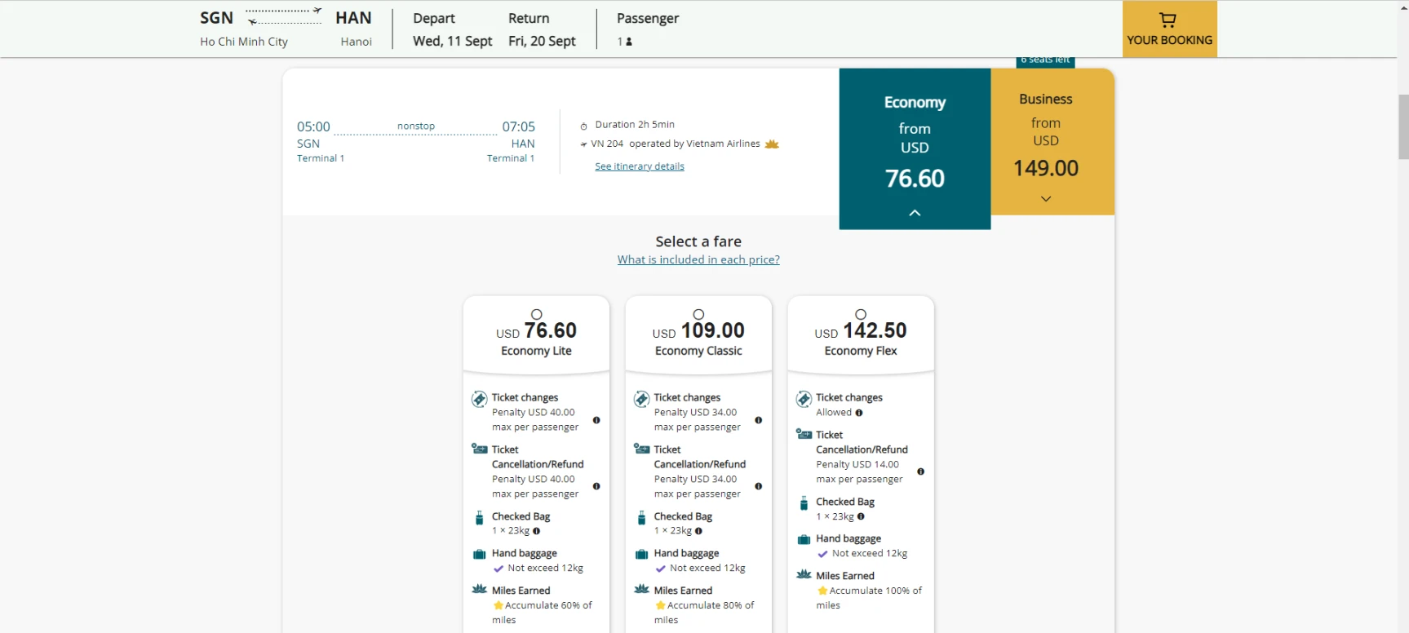Click the passenger count person icon
1409x633 pixels.
[x=628, y=42]
